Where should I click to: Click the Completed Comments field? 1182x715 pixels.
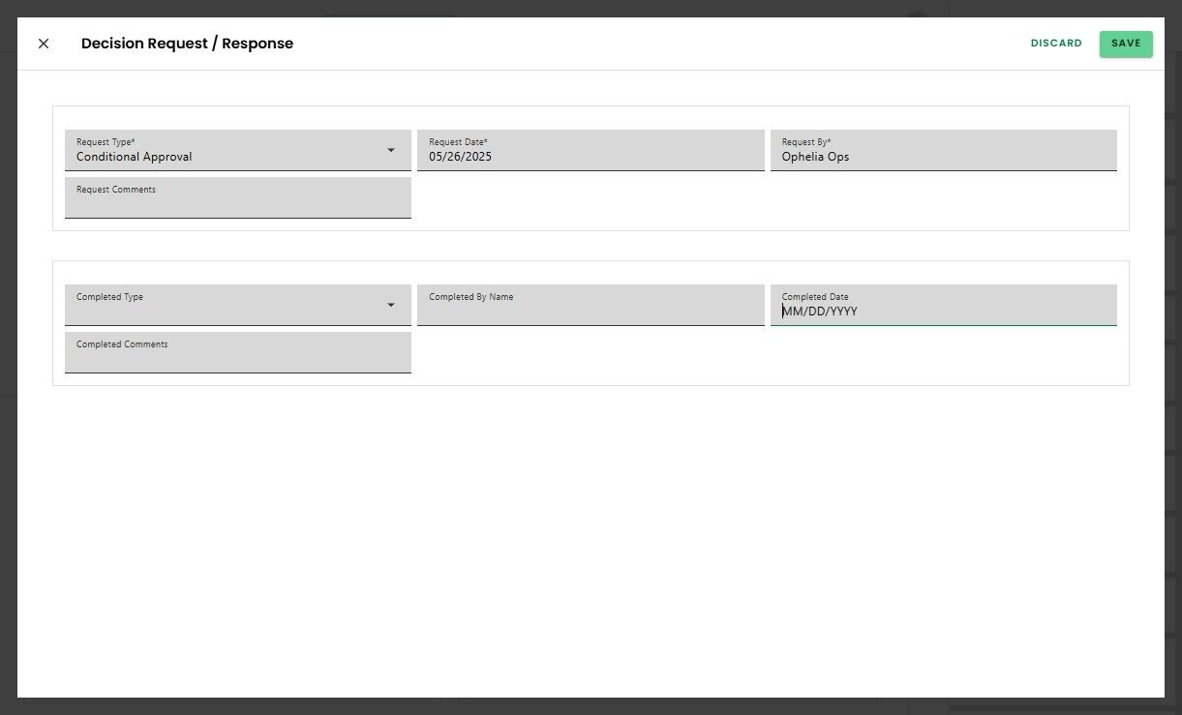click(x=238, y=352)
